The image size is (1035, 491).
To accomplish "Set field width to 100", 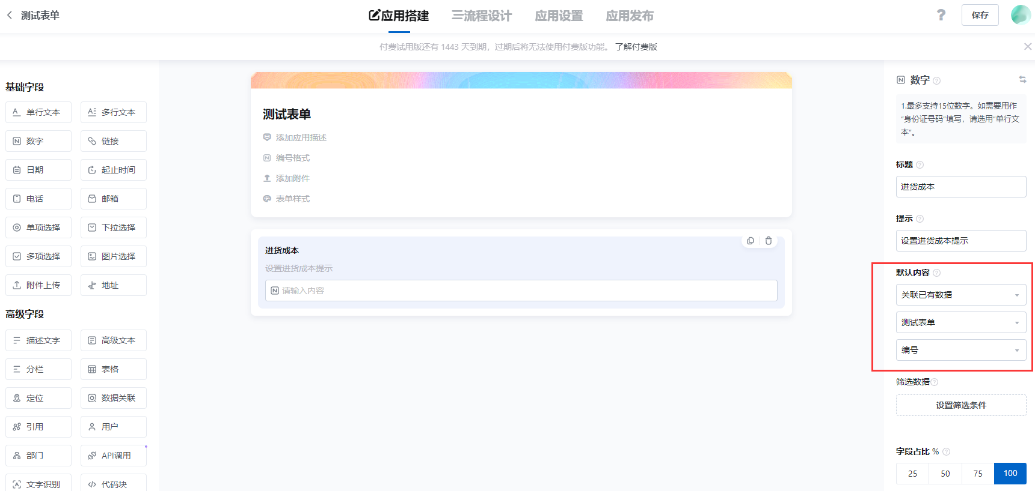I will pyautogui.click(x=1010, y=474).
